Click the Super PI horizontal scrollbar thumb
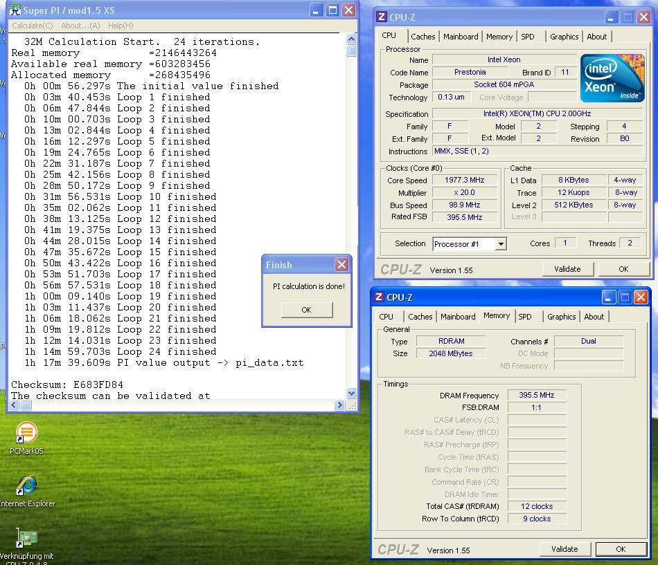 (26, 405)
